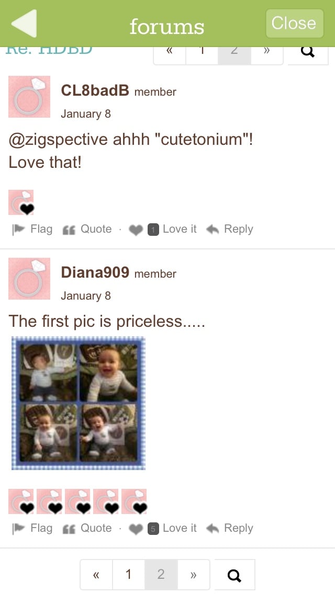Open search with bottom magnifier icon

234,575
